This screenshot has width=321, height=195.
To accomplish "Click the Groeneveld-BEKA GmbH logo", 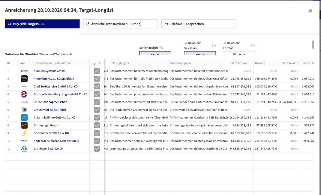I will click(x=24, y=110).
